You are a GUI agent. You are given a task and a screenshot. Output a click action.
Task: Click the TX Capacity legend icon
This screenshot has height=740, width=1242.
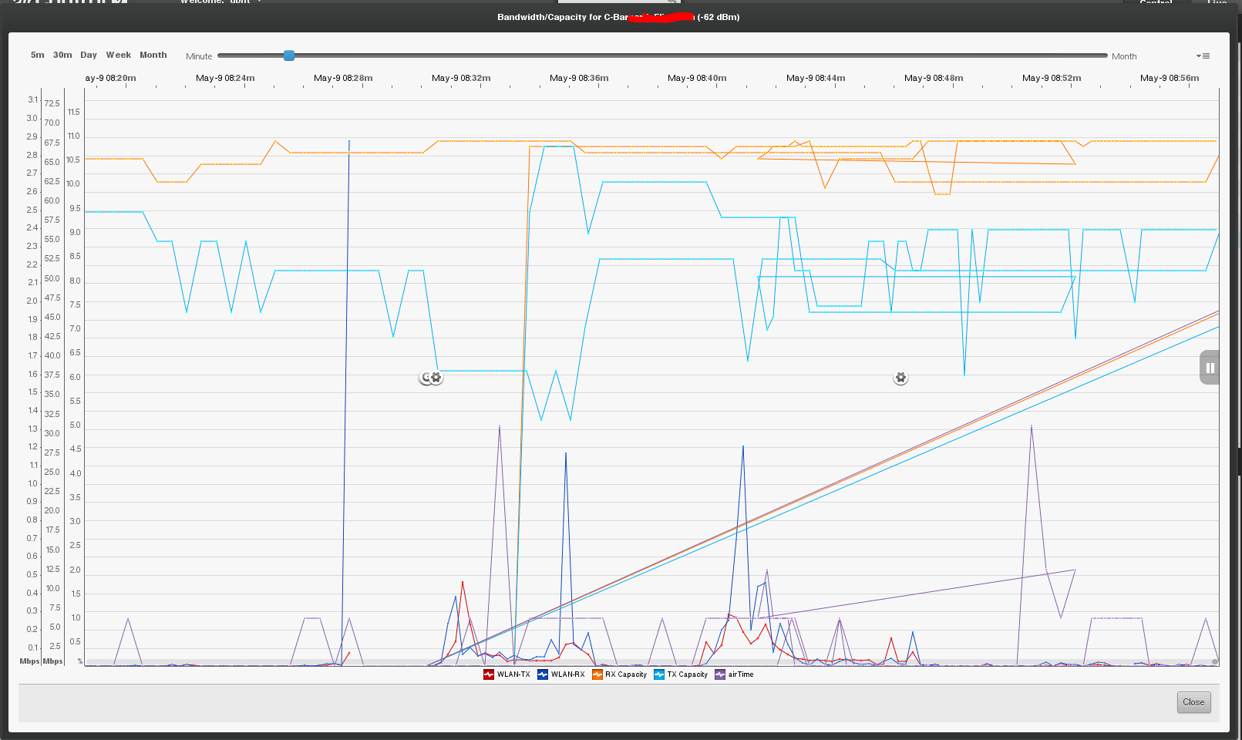[659, 674]
